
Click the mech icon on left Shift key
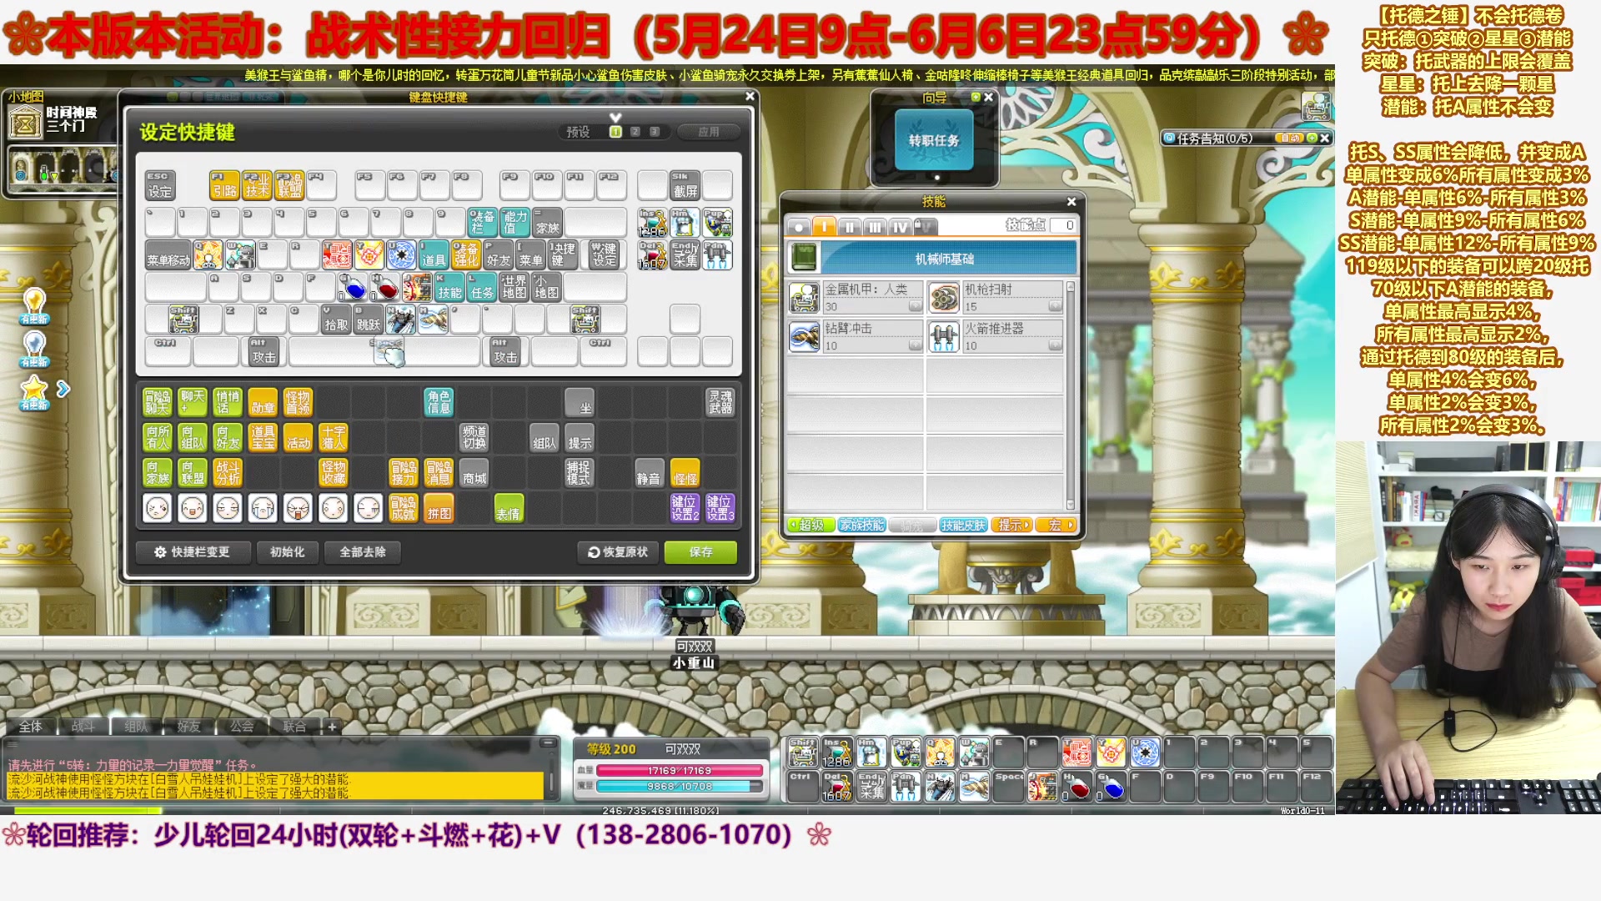pos(184,319)
